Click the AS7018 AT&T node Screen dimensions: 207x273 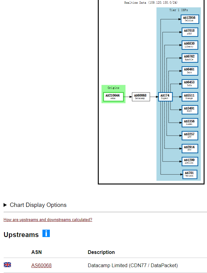click(x=190, y=32)
